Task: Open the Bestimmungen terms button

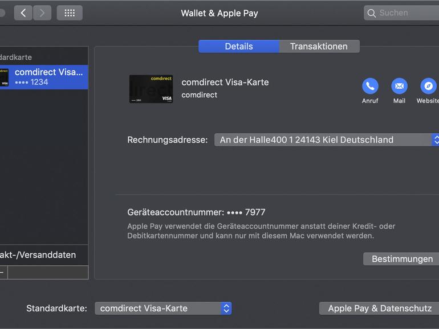Action: click(x=402, y=259)
